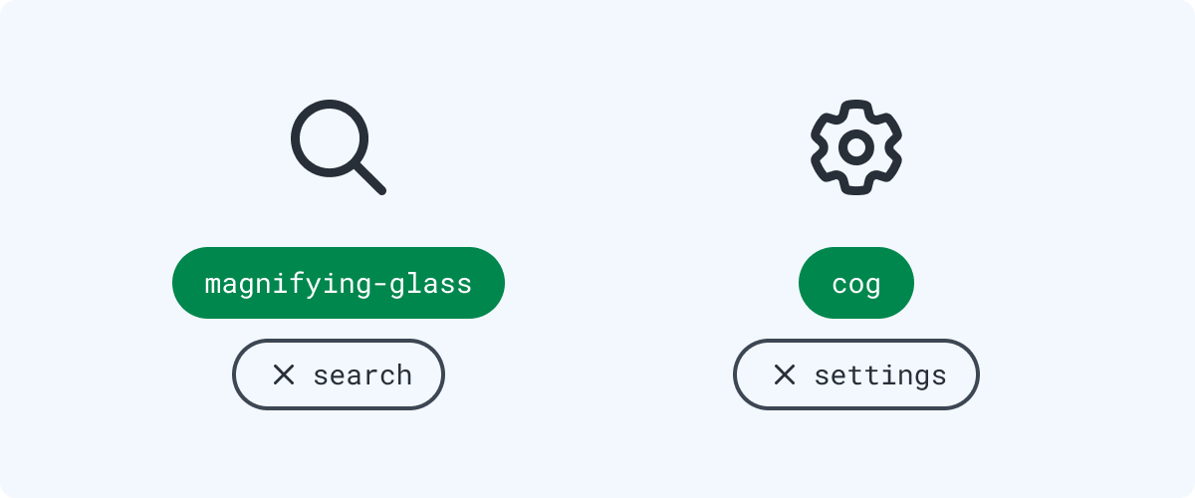Click the word search in the chip
This screenshot has width=1195, height=498.
362,374
